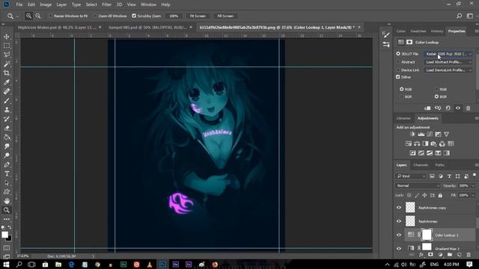479x269 pixels.
Task: Hide the Color Lookup 1 layer
Action: [x=399, y=235]
